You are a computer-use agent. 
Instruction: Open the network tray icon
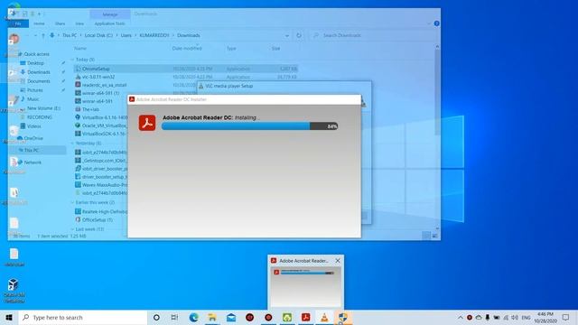tap(506, 317)
